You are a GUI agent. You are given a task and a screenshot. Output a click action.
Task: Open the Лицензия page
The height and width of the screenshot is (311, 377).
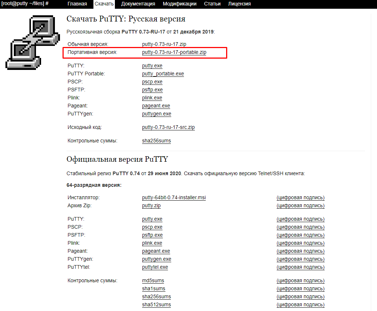[x=240, y=4]
